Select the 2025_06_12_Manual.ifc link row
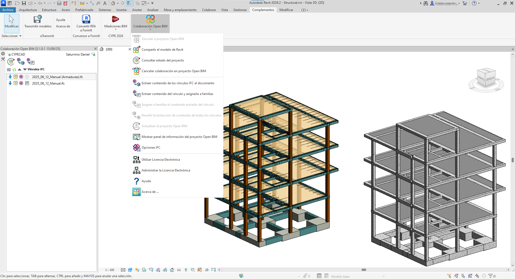Screen dimensions: 515x279 click(x=48, y=83)
